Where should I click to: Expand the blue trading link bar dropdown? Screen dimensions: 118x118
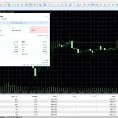click(x=28, y=23)
